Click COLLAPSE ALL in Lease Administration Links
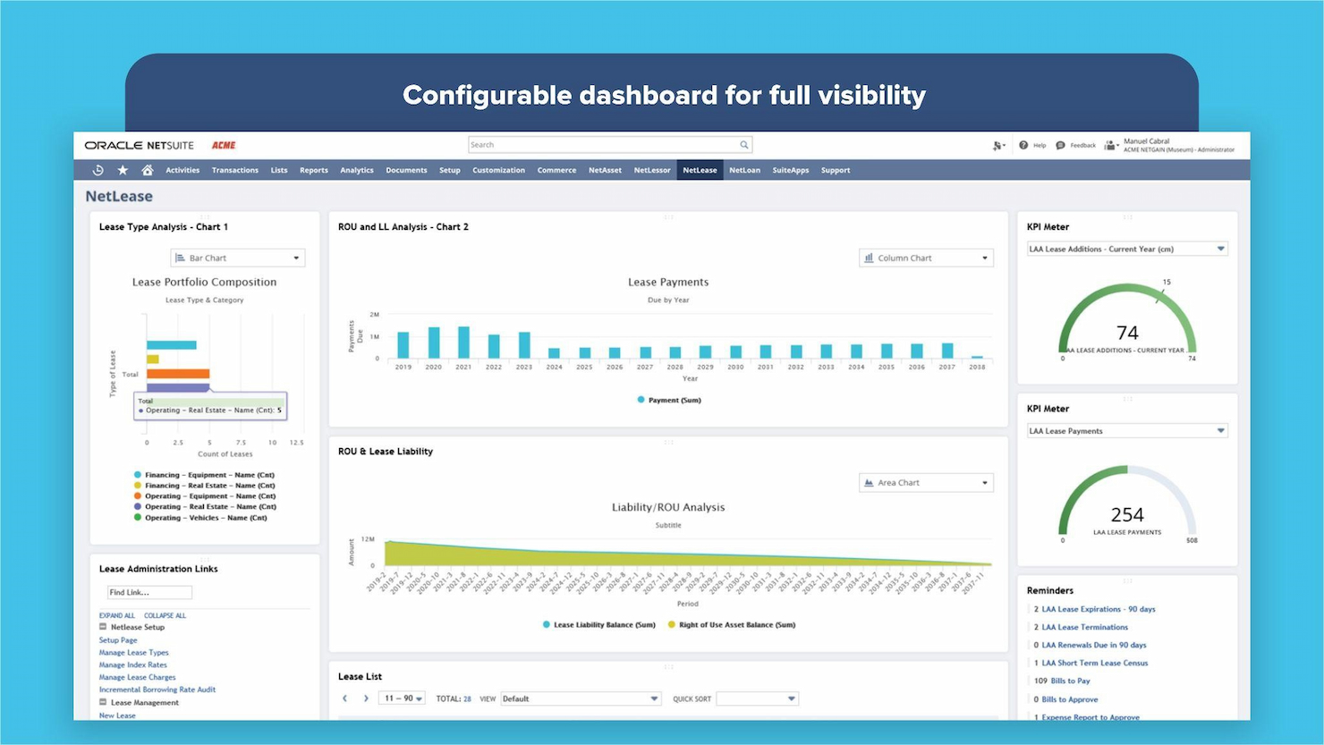The height and width of the screenshot is (745, 1324). pyautogui.click(x=165, y=615)
